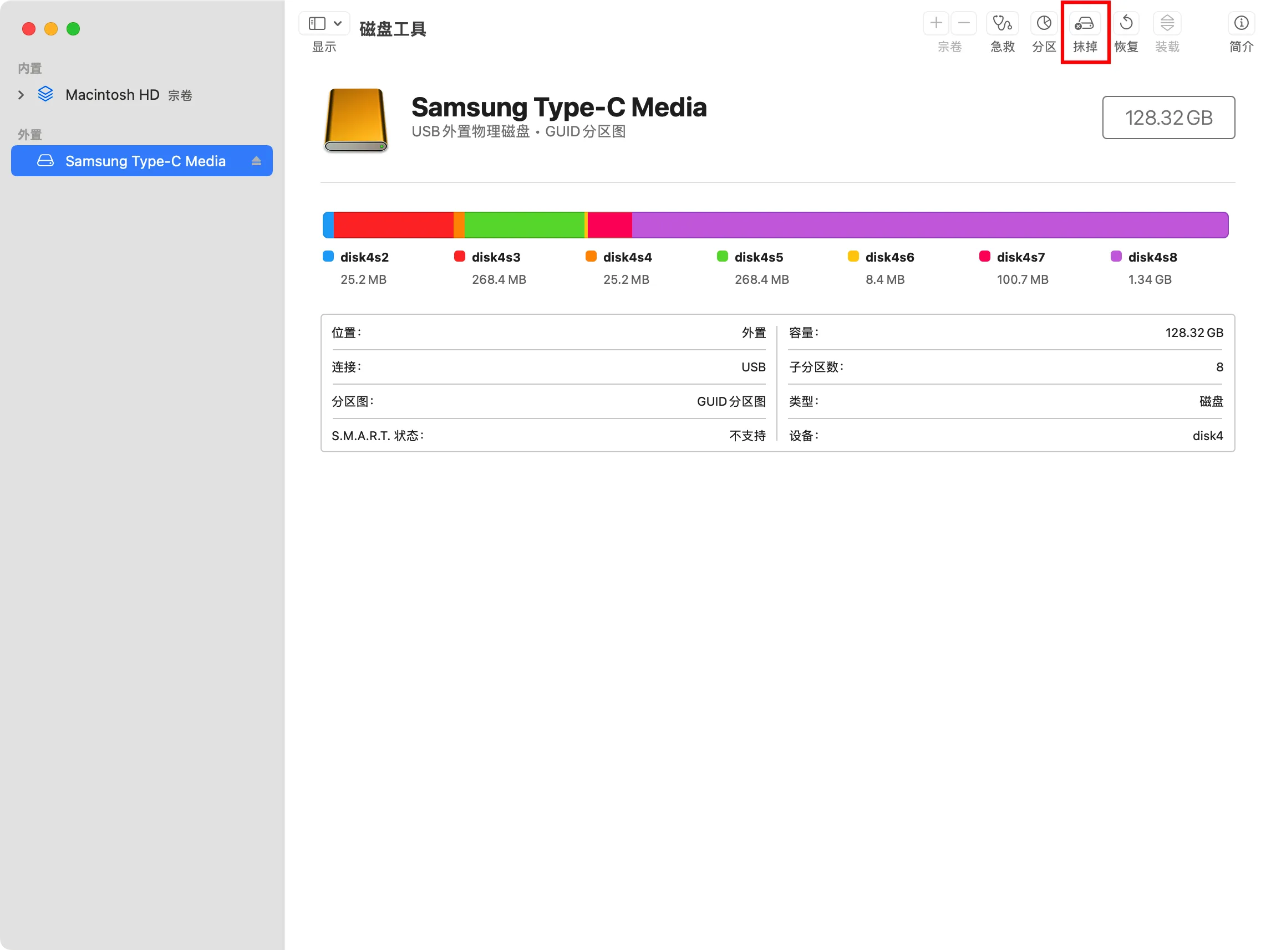Click the 装载 (Mount) toolbar icon
Image resolution: width=1271 pixels, height=950 pixels.
click(x=1167, y=23)
